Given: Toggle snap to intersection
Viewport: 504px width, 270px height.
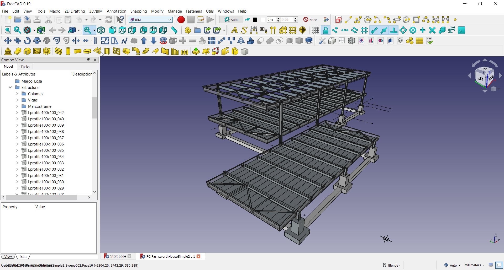Looking at the screenshot, I should [x=432, y=30].
